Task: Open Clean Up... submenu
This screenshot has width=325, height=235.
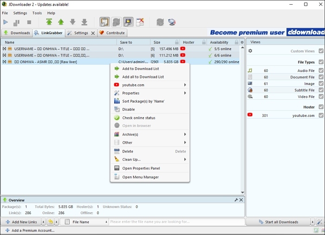Action: coord(150,159)
